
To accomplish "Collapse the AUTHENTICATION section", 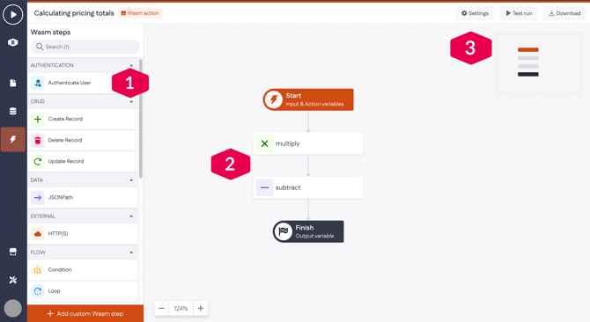I will (x=131, y=65).
